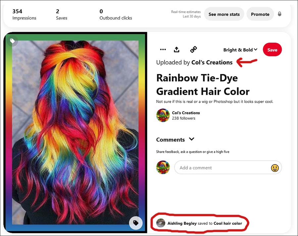Viewport: 298px width, 236px height.
Task: Click Col's Creations profile avatar next to followers
Action: click(x=163, y=115)
